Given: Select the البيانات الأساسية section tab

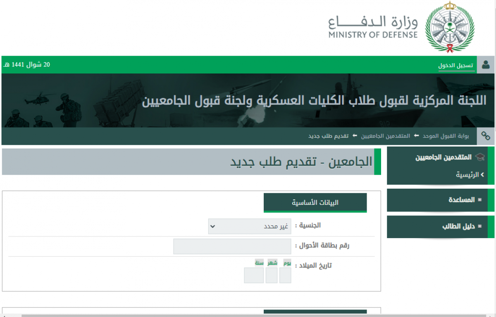Looking at the screenshot, I should click(315, 202).
